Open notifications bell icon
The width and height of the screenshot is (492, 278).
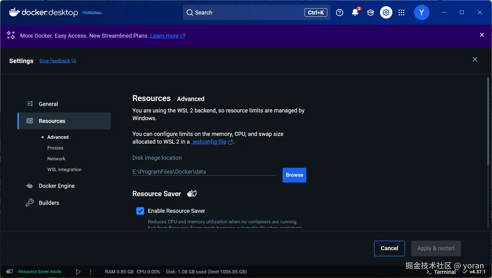click(x=355, y=12)
